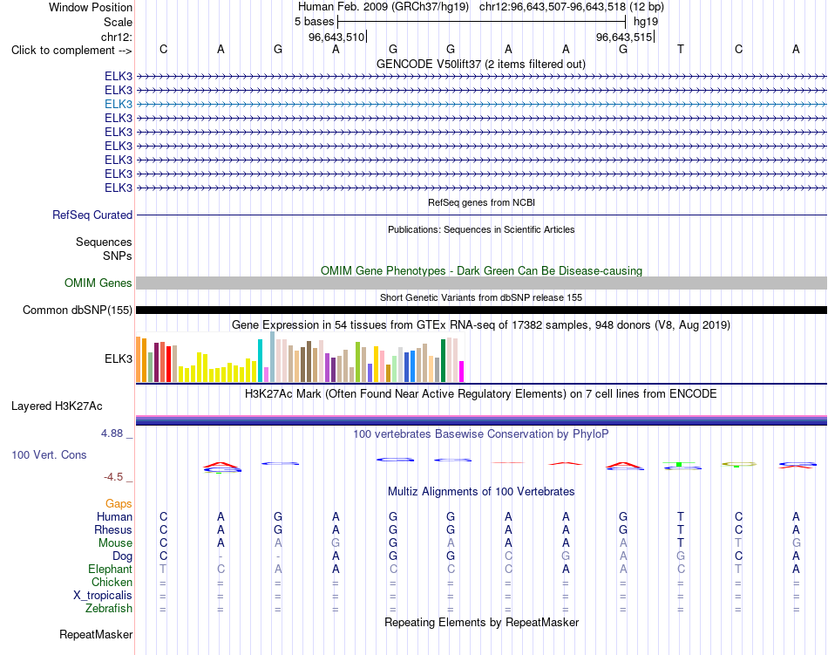Image resolution: width=828 pixels, height=655 pixels.
Task: Click the 96,643,510 position marker
Action: (x=337, y=37)
